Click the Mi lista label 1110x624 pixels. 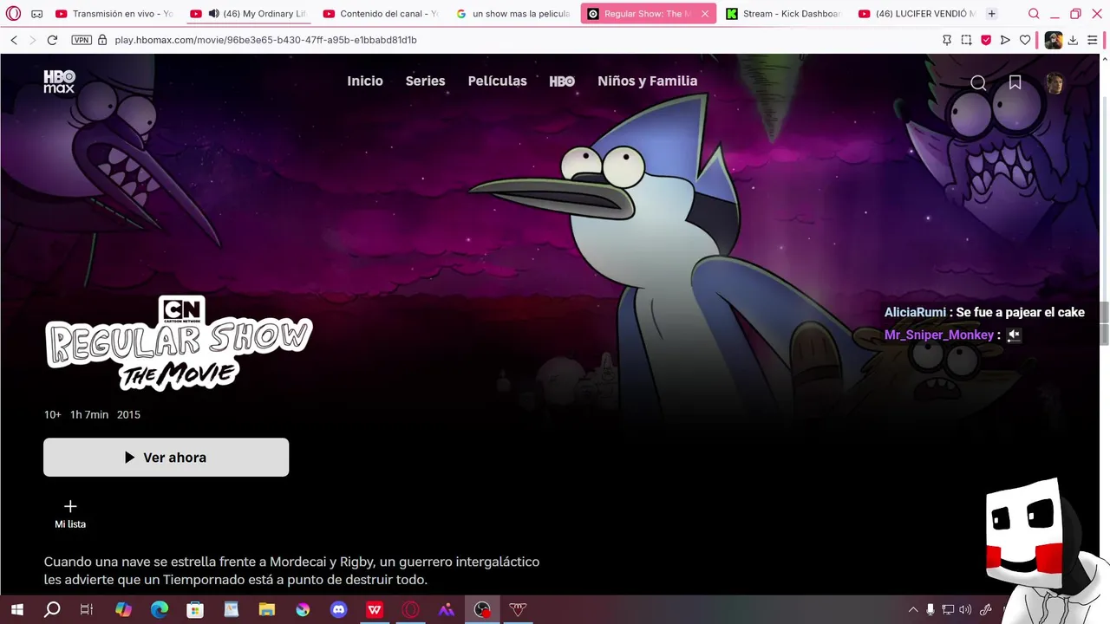[70, 524]
